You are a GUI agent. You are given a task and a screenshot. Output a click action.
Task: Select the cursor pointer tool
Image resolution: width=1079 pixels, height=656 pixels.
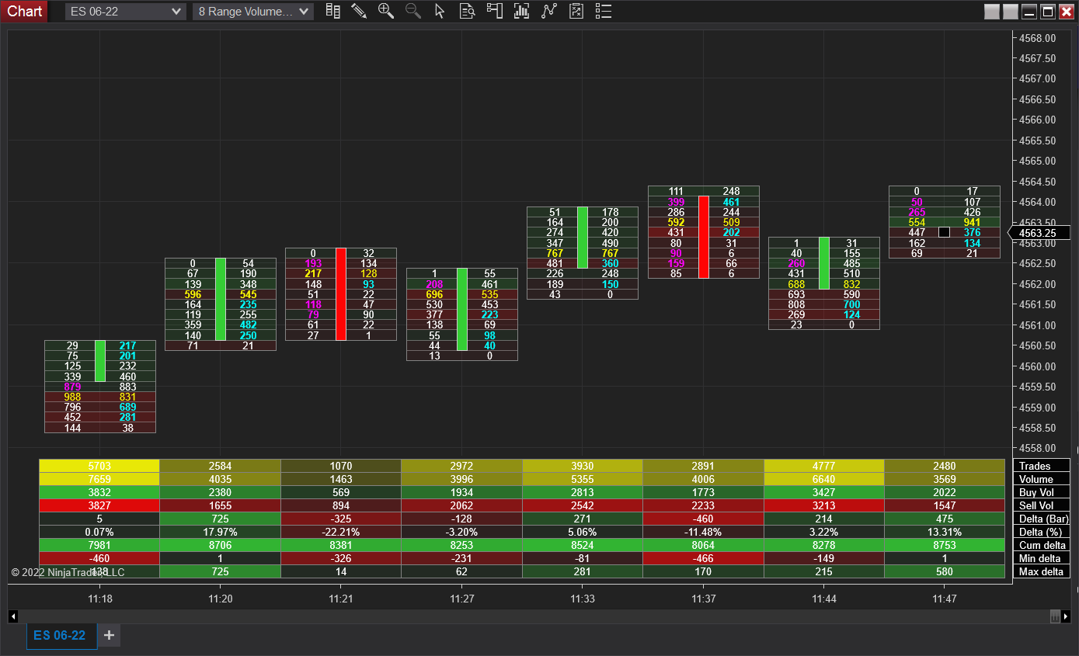click(x=440, y=11)
